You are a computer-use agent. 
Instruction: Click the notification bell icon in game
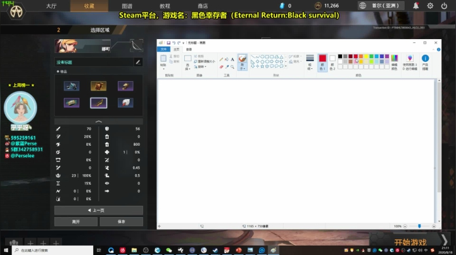click(416, 6)
